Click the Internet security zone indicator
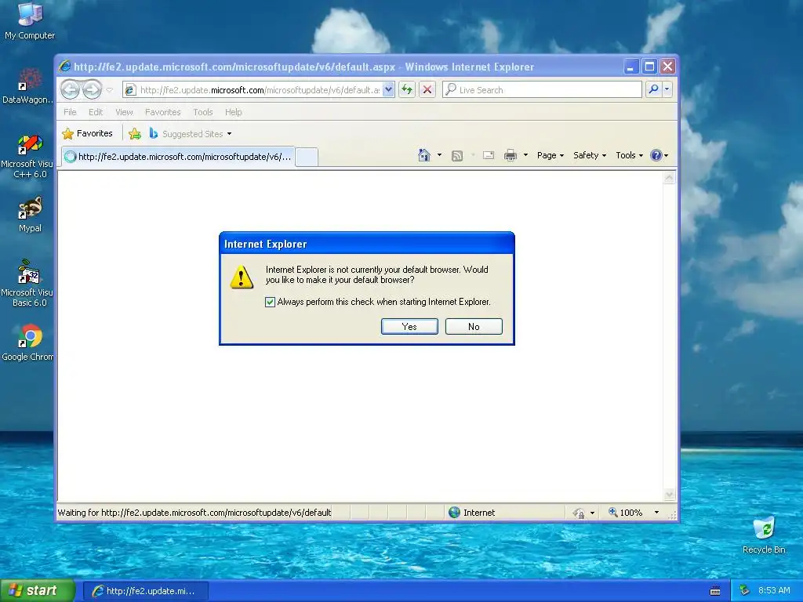Viewport: 803px width, 602px height. click(471, 513)
